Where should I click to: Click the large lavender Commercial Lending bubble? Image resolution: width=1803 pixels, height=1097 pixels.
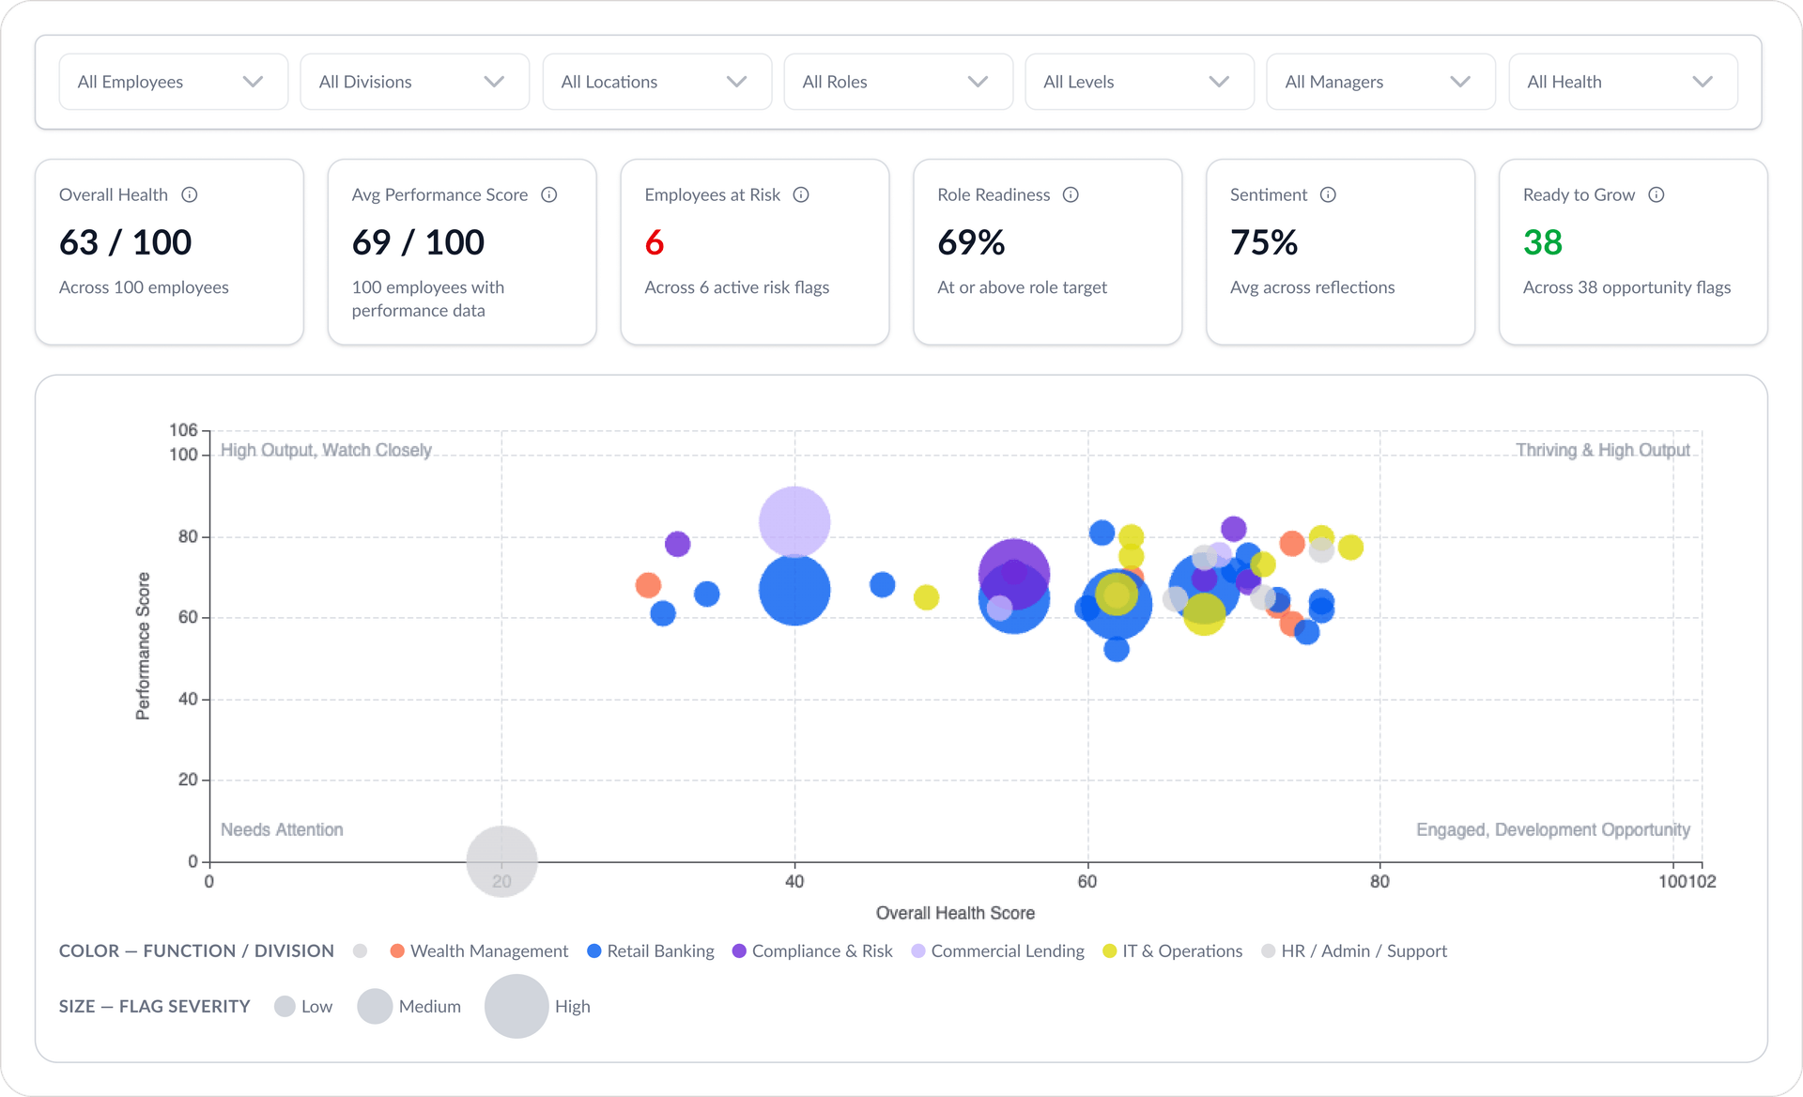[x=794, y=521]
